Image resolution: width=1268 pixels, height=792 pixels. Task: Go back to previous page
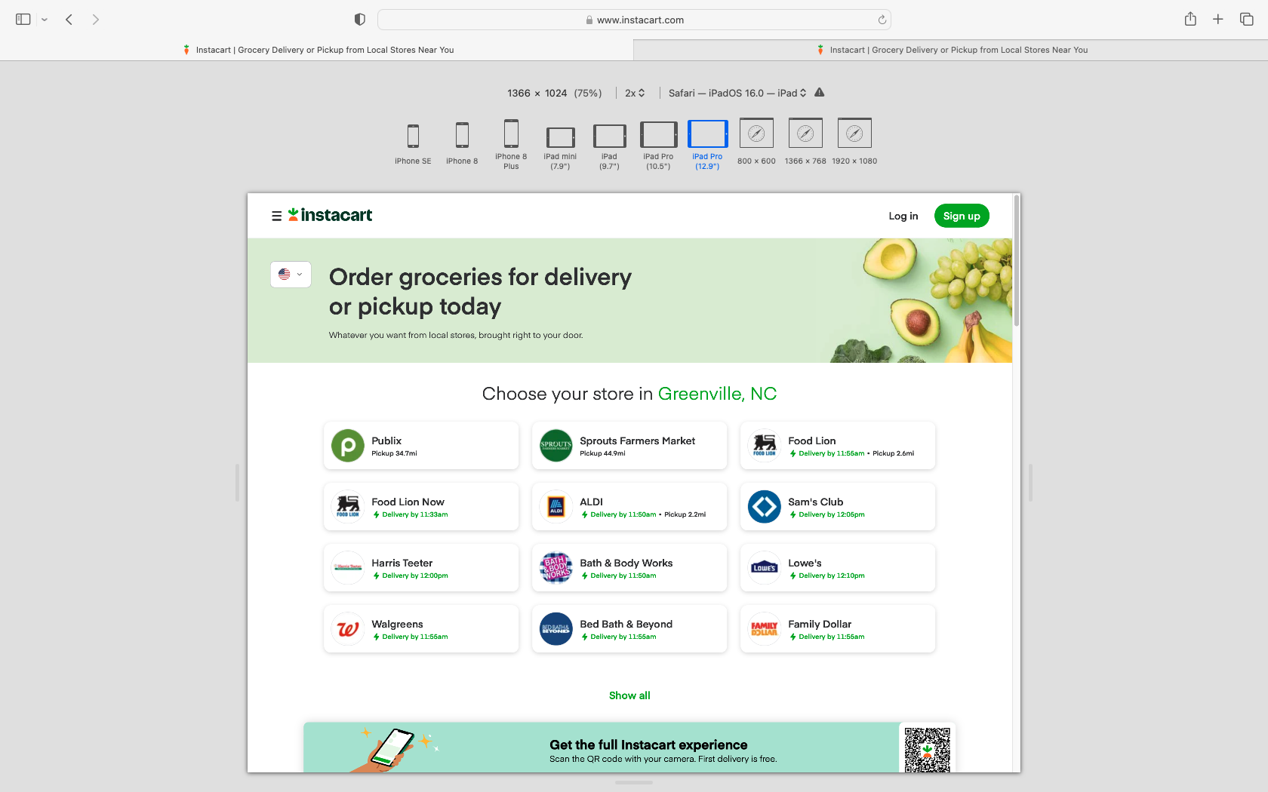point(69,20)
